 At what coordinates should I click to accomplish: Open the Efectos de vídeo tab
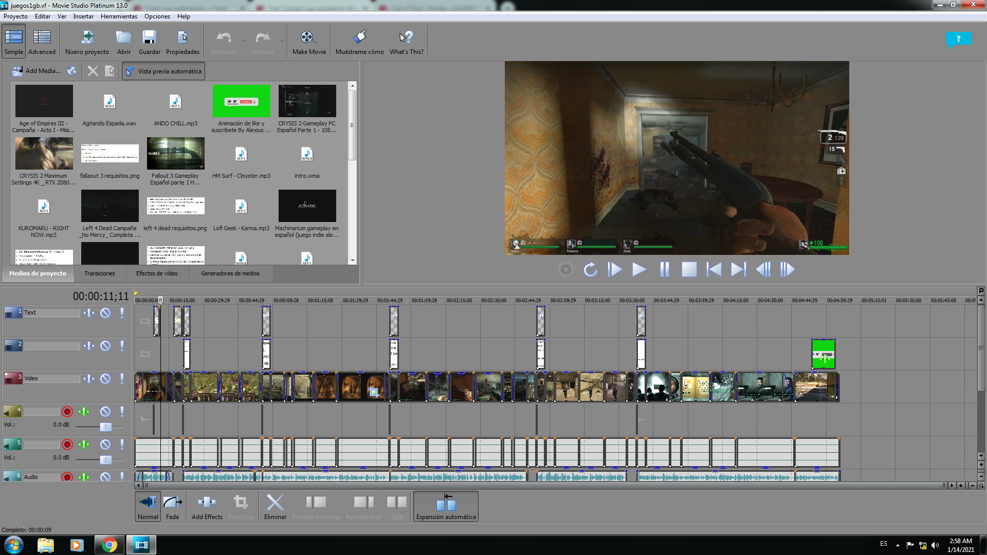157,273
